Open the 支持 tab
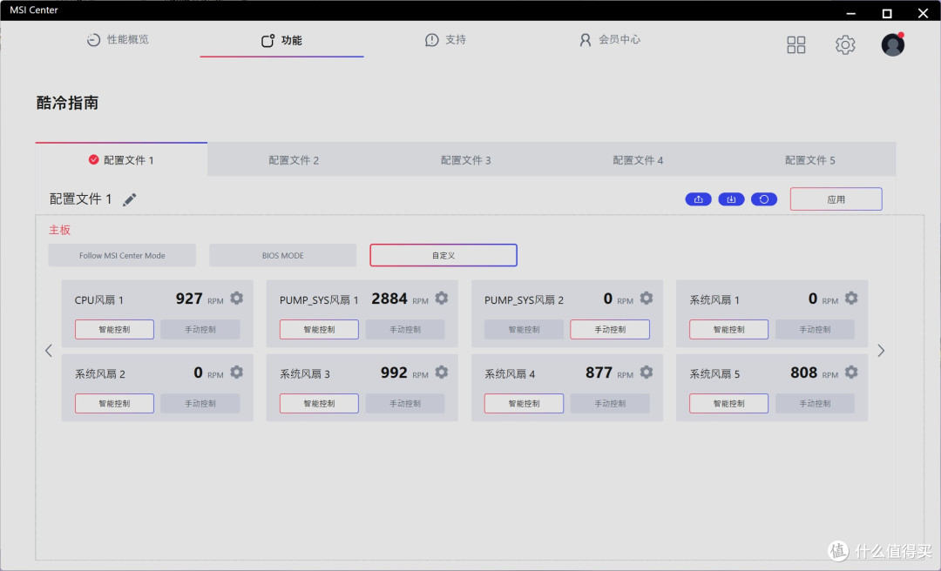941x571 pixels. pos(445,39)
